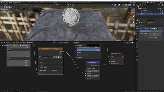Click the blue Z axis gizmo
The image size is (164, 92).
[131, 10]
